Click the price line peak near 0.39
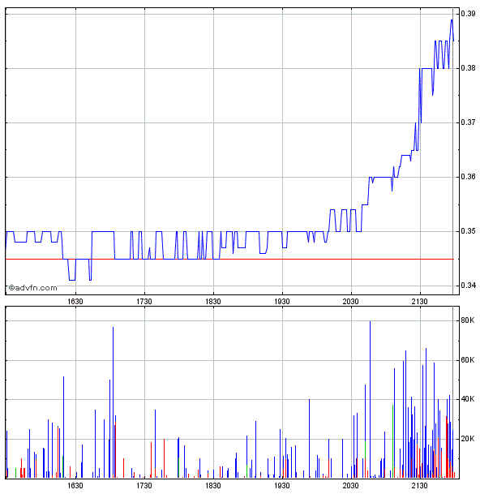This screenshot has height=494, width=480. tap(452, 20)
